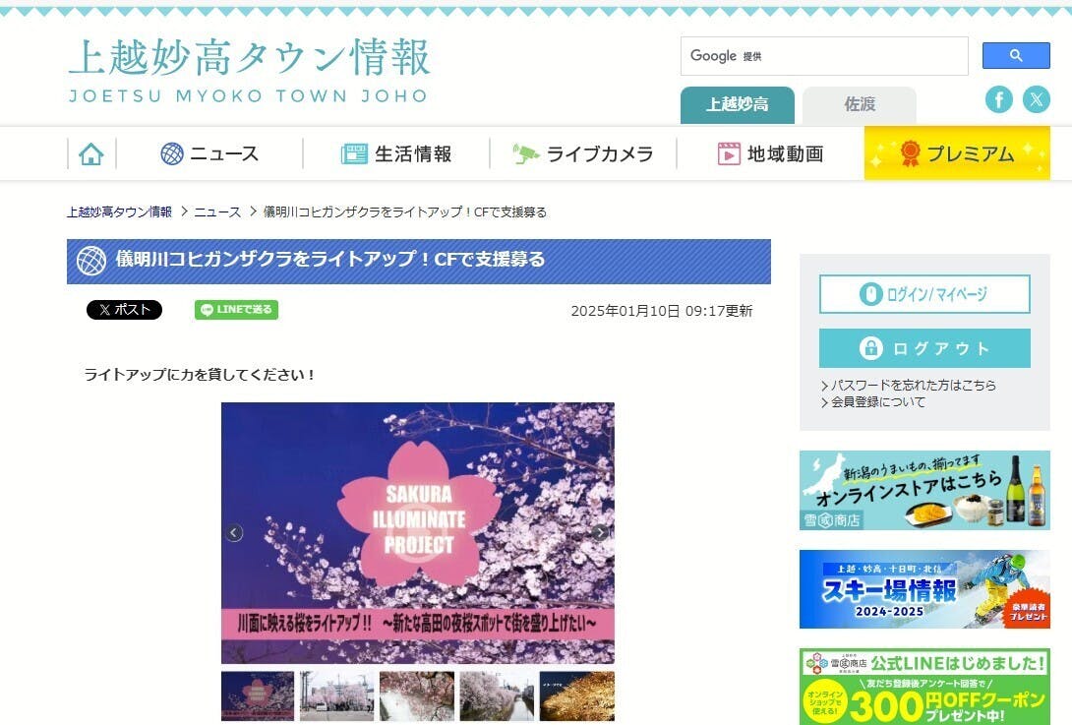Viewport: 1072px width, 725px height.
Task: Click the blue Google search magnifier button
Action: point(1016,55)
